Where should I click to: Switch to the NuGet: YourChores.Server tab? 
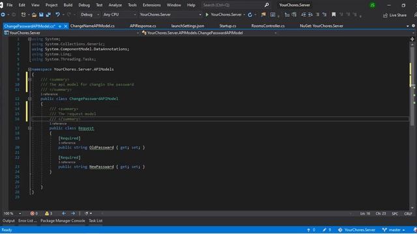[321, 26]
